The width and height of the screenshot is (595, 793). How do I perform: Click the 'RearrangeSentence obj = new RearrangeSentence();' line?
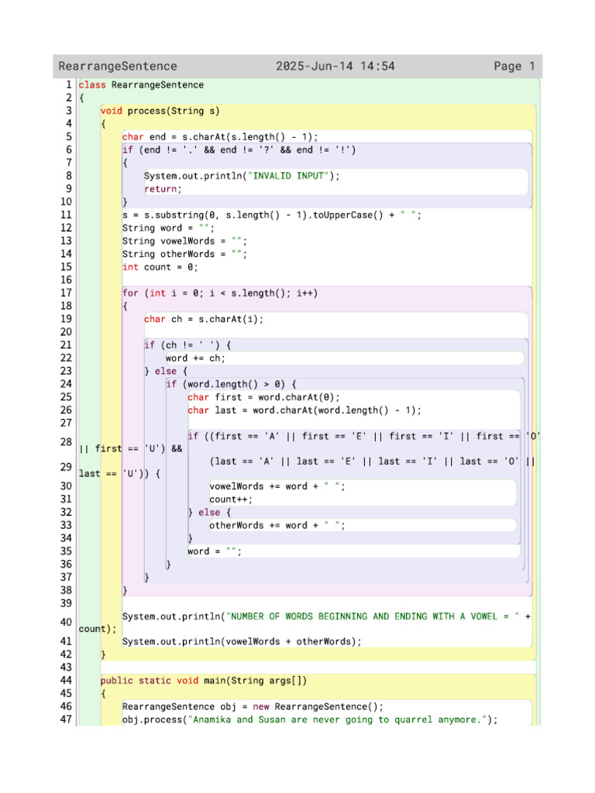pyautogui.click(x=253, y=707)
